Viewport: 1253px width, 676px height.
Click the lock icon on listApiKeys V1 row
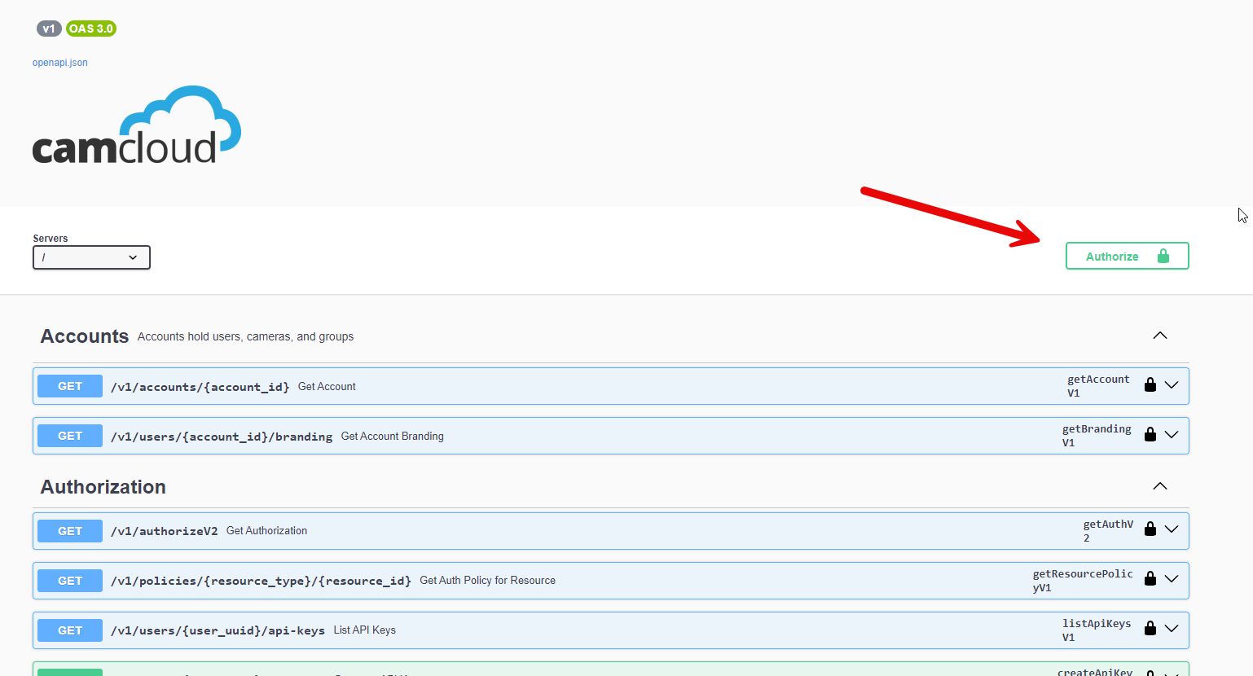click(1150, 629)
